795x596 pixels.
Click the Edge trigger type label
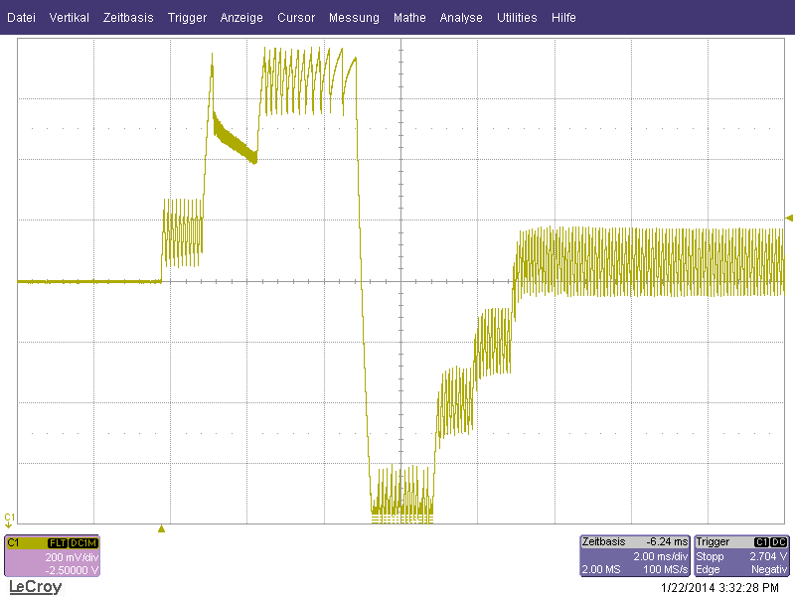point(708,569)
